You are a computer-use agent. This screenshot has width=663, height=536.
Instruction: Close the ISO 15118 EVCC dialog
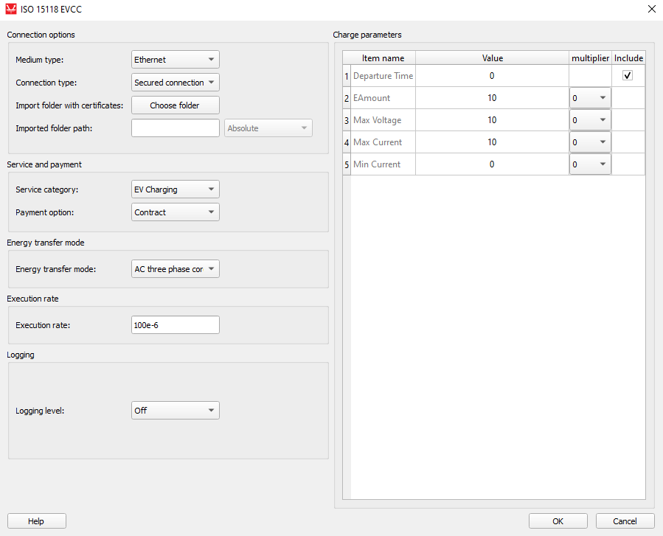(x=652, y=9)
